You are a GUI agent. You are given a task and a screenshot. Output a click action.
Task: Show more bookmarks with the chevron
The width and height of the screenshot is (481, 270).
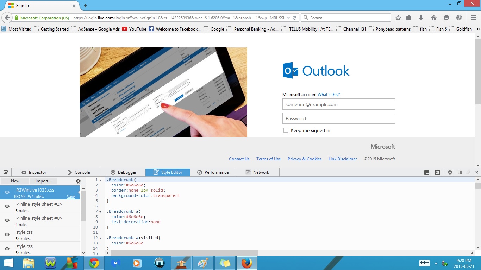478,29
